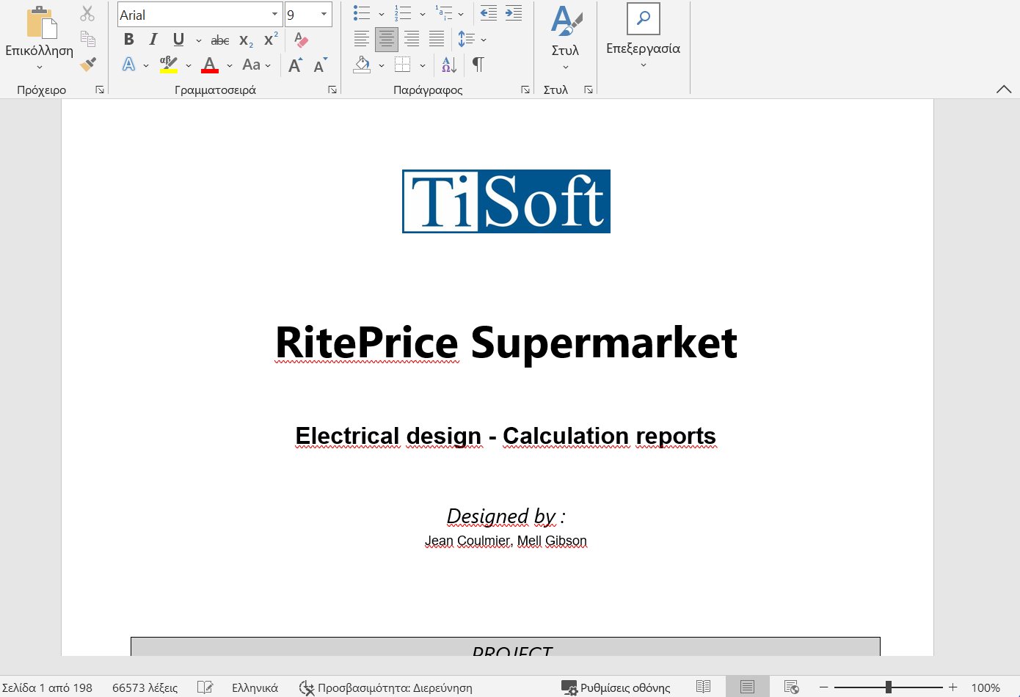Click the 66573 λέξεις word count

tap(145, 687)
